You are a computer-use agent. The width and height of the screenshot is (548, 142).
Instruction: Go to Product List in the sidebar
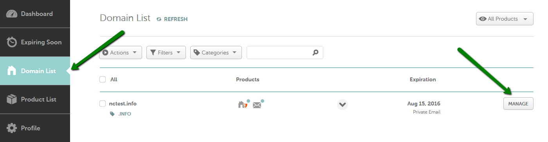click(x=35, y=99)
